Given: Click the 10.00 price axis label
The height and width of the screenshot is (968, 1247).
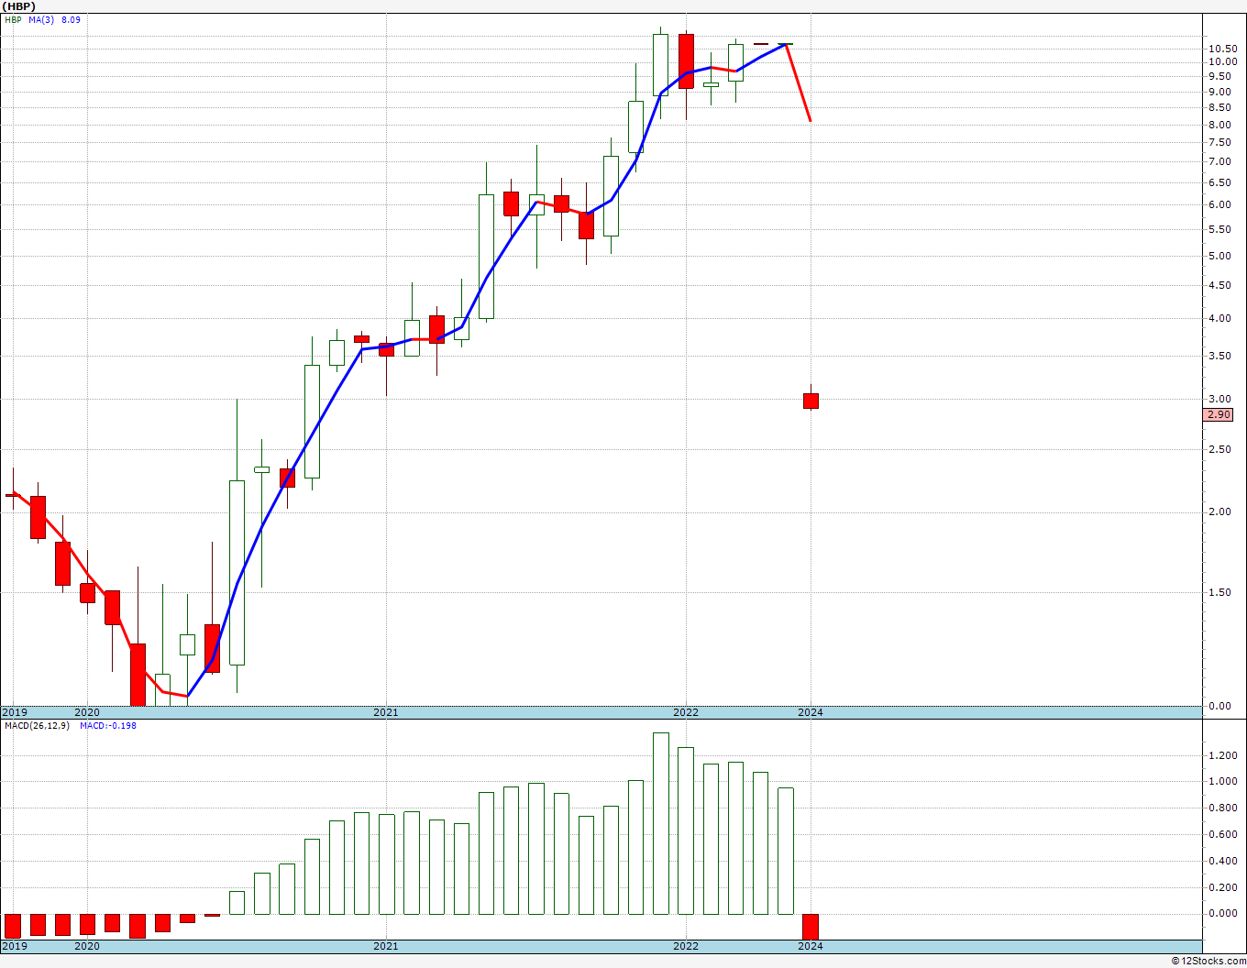Looking at the screenshot, I should tap(1221, 62).
